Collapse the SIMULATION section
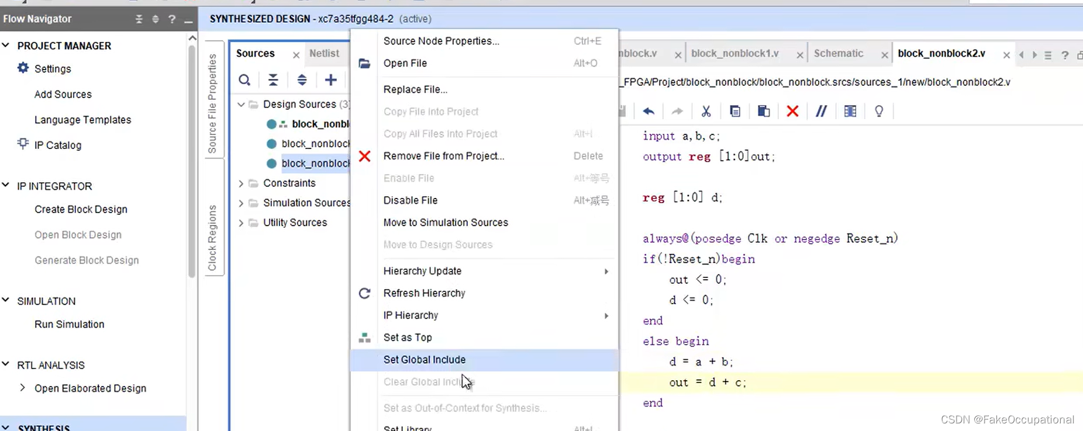 pos(6,300)
